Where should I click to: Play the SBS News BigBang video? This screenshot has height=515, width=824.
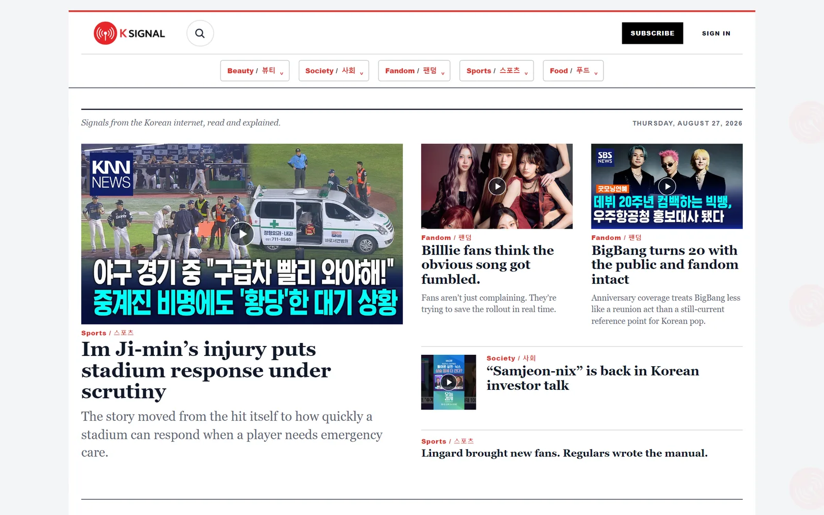pyautogui.click(x=667, y=186)
